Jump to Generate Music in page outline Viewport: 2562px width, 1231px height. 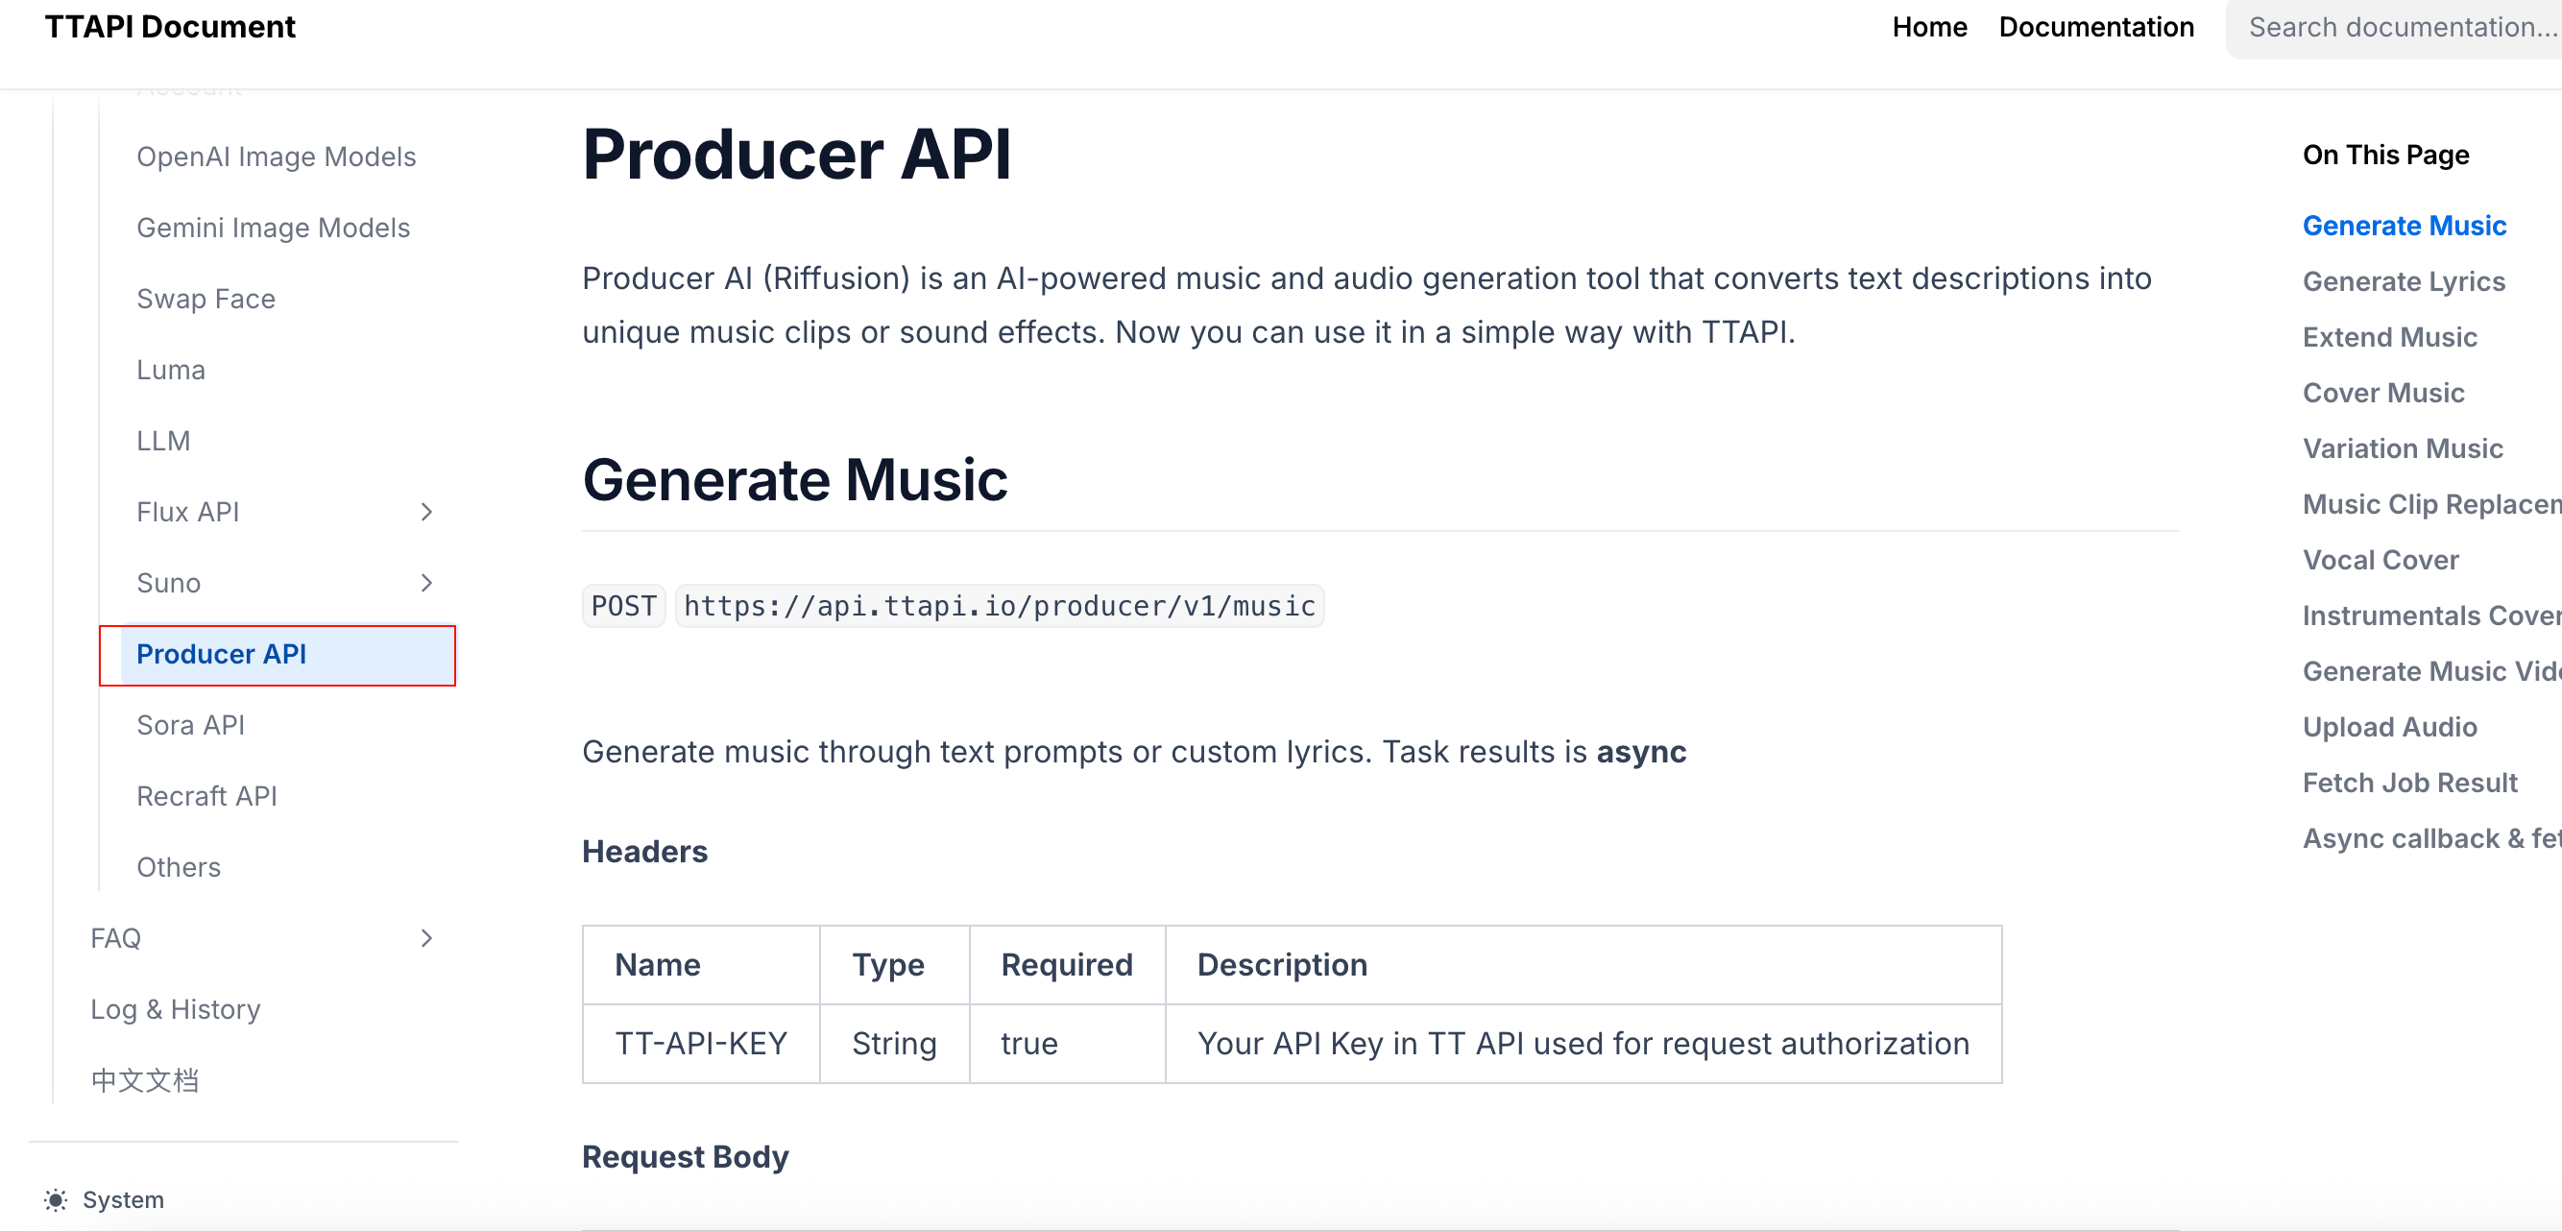pyautogui.click(x=2404, y=226)
